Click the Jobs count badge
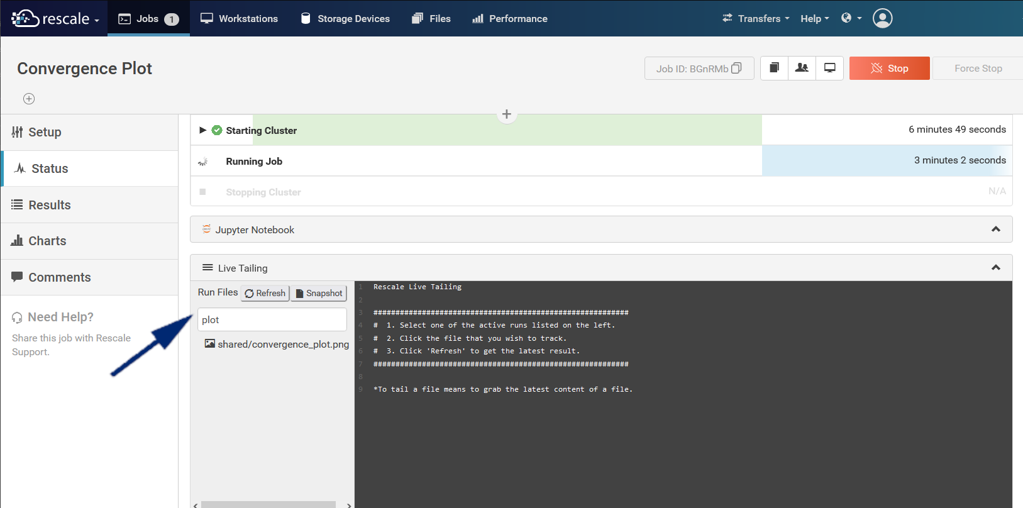Screen dimensions: 1023x508 click(172, 19)
